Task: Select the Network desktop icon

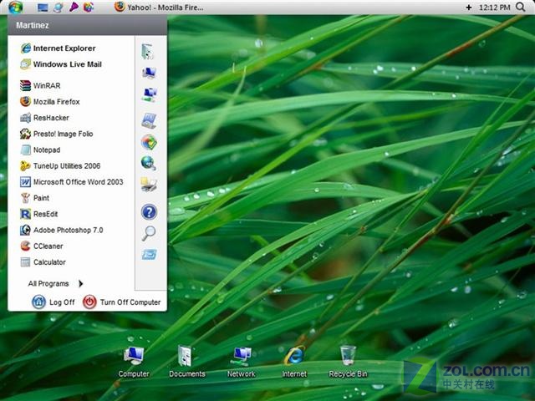Action: pyautogui.click(x=242, y=362)
